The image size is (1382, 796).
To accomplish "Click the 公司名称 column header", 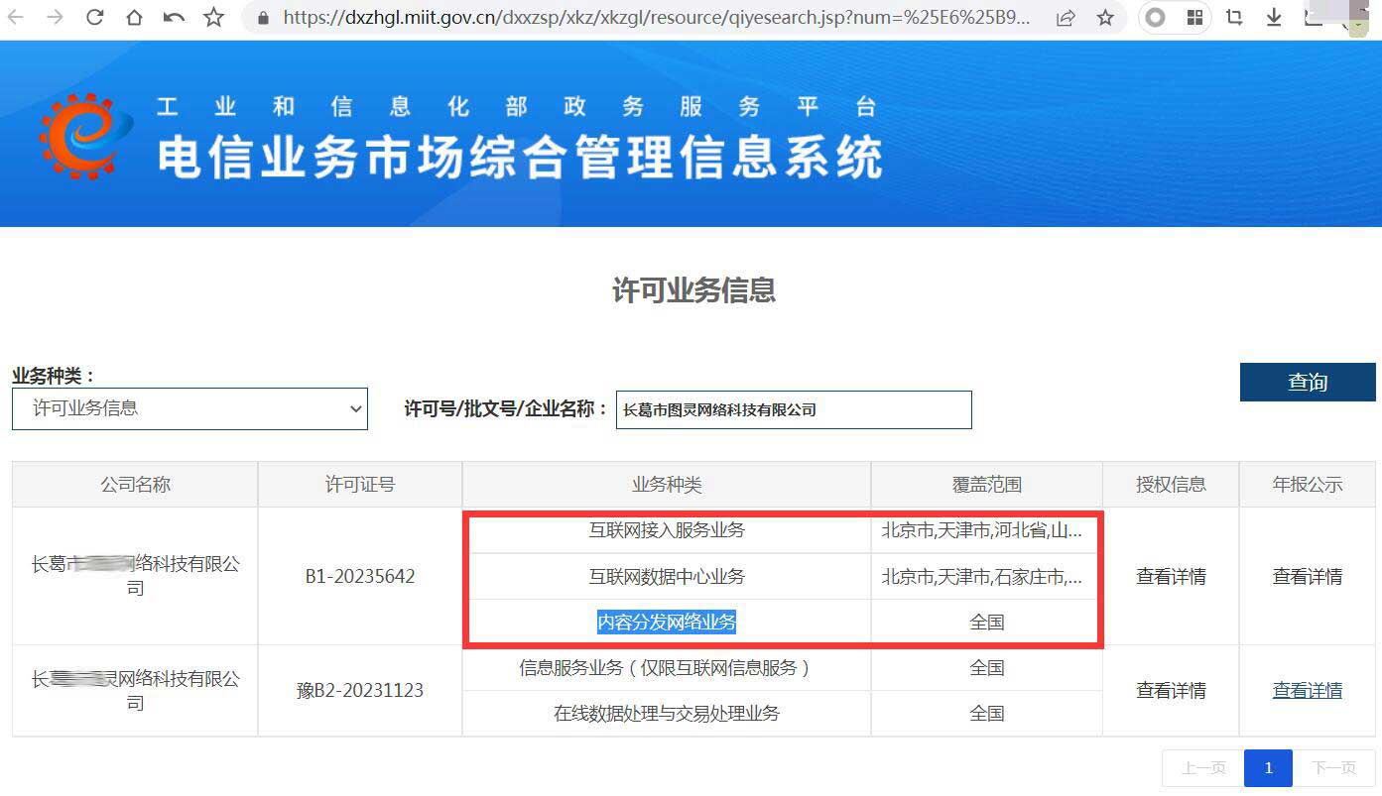I will tap(135, 485).
